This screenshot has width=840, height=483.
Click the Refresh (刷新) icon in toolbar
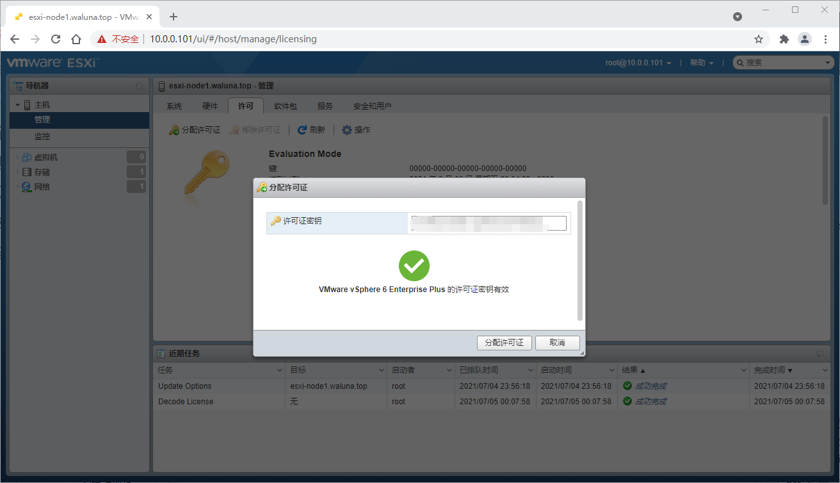coord(302,130)
